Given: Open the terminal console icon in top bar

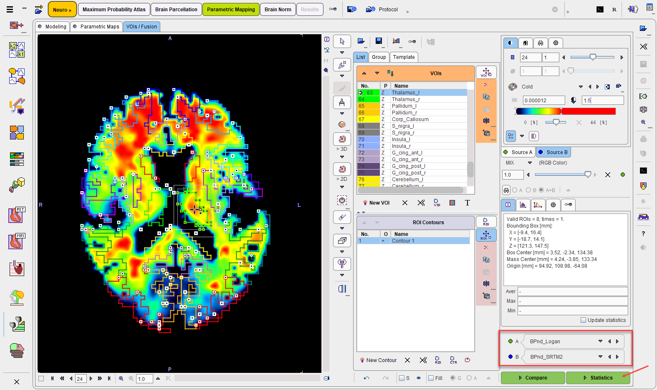Looking at the screenshot, I should [x=600, y=9].
